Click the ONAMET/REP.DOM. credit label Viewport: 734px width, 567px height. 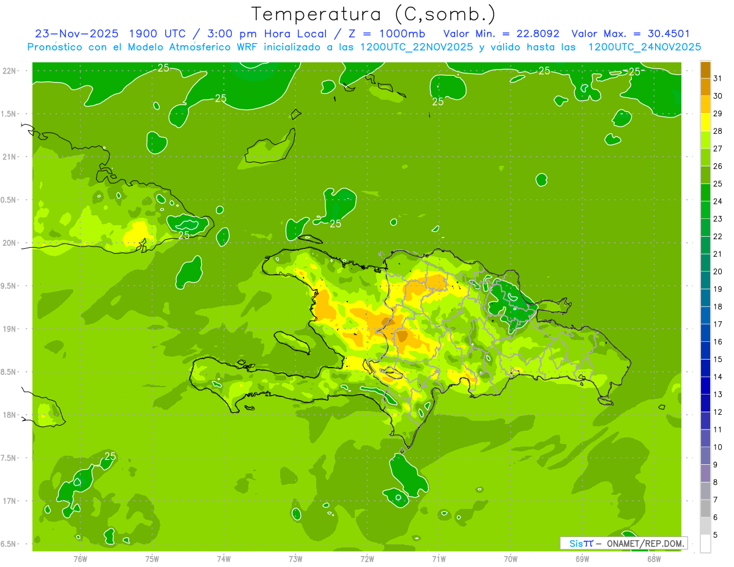[645, 543]
